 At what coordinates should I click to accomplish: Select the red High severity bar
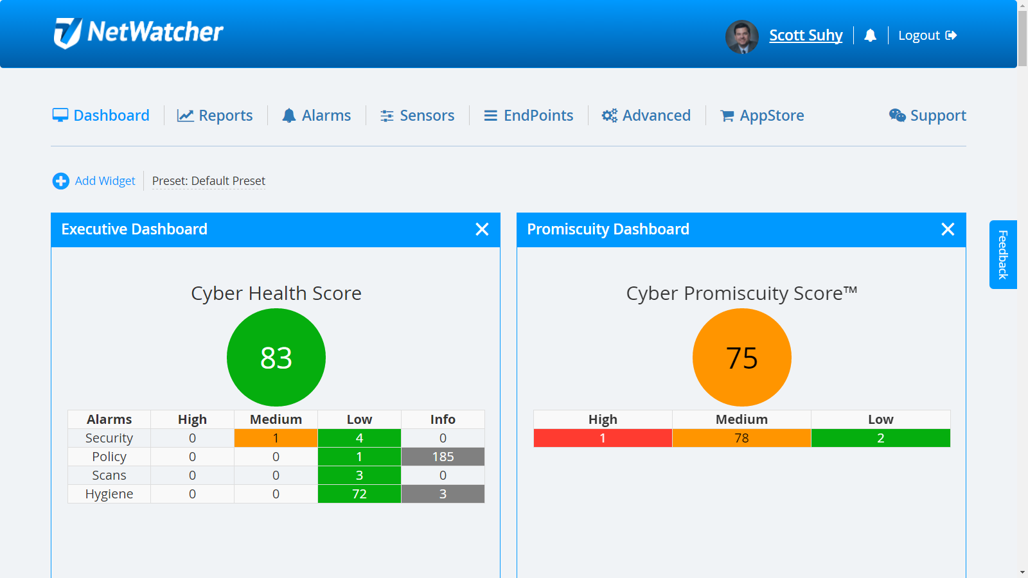coord(603,438)
